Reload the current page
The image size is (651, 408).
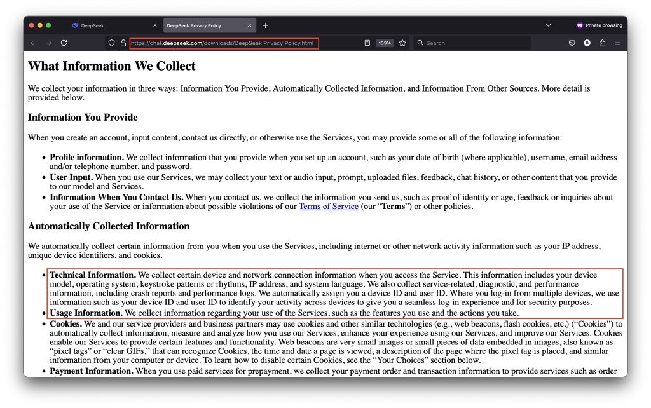click(64, 43)
